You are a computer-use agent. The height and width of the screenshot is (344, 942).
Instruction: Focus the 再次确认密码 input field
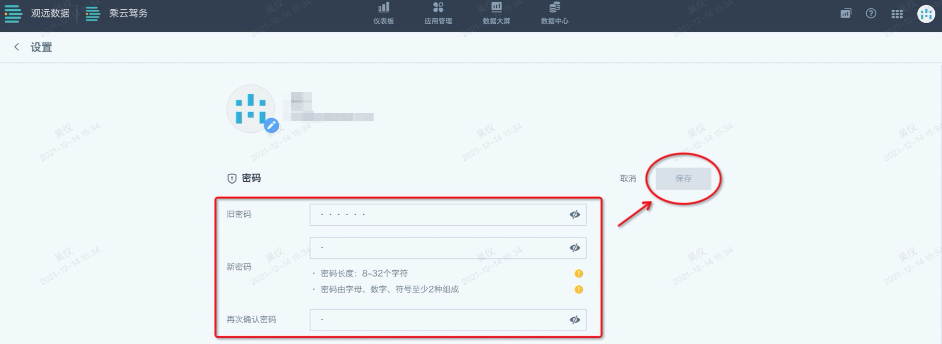point(448,320)
